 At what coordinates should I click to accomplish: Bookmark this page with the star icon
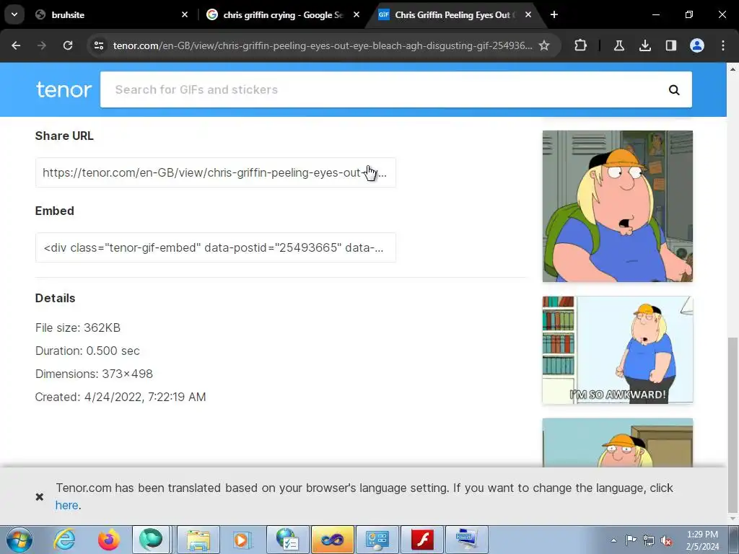(544, 45)
